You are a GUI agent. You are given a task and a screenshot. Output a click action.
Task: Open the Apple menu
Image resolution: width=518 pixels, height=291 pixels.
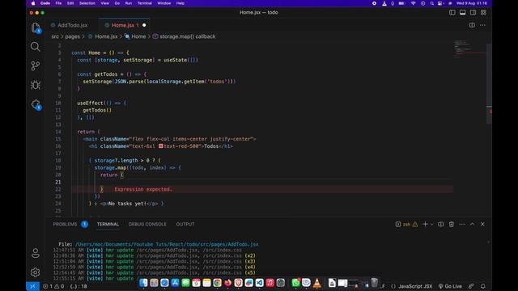pos(33,3)
